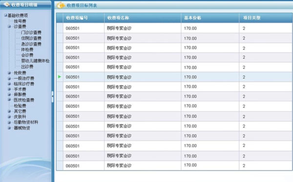Image resolution: width=293 pixels, height=182 pixels.
Task: Click the green arrow row indicator
Action: coord(60,77)
